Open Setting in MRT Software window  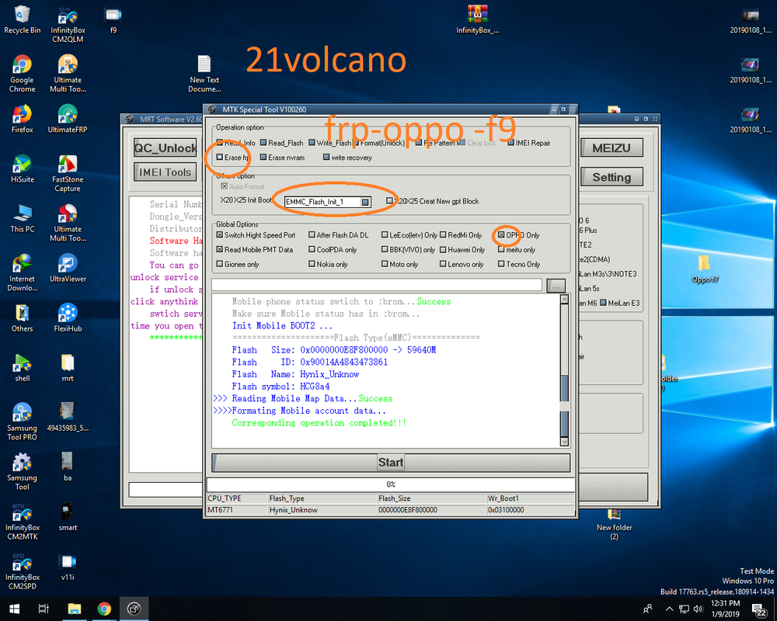click(611, 177)
